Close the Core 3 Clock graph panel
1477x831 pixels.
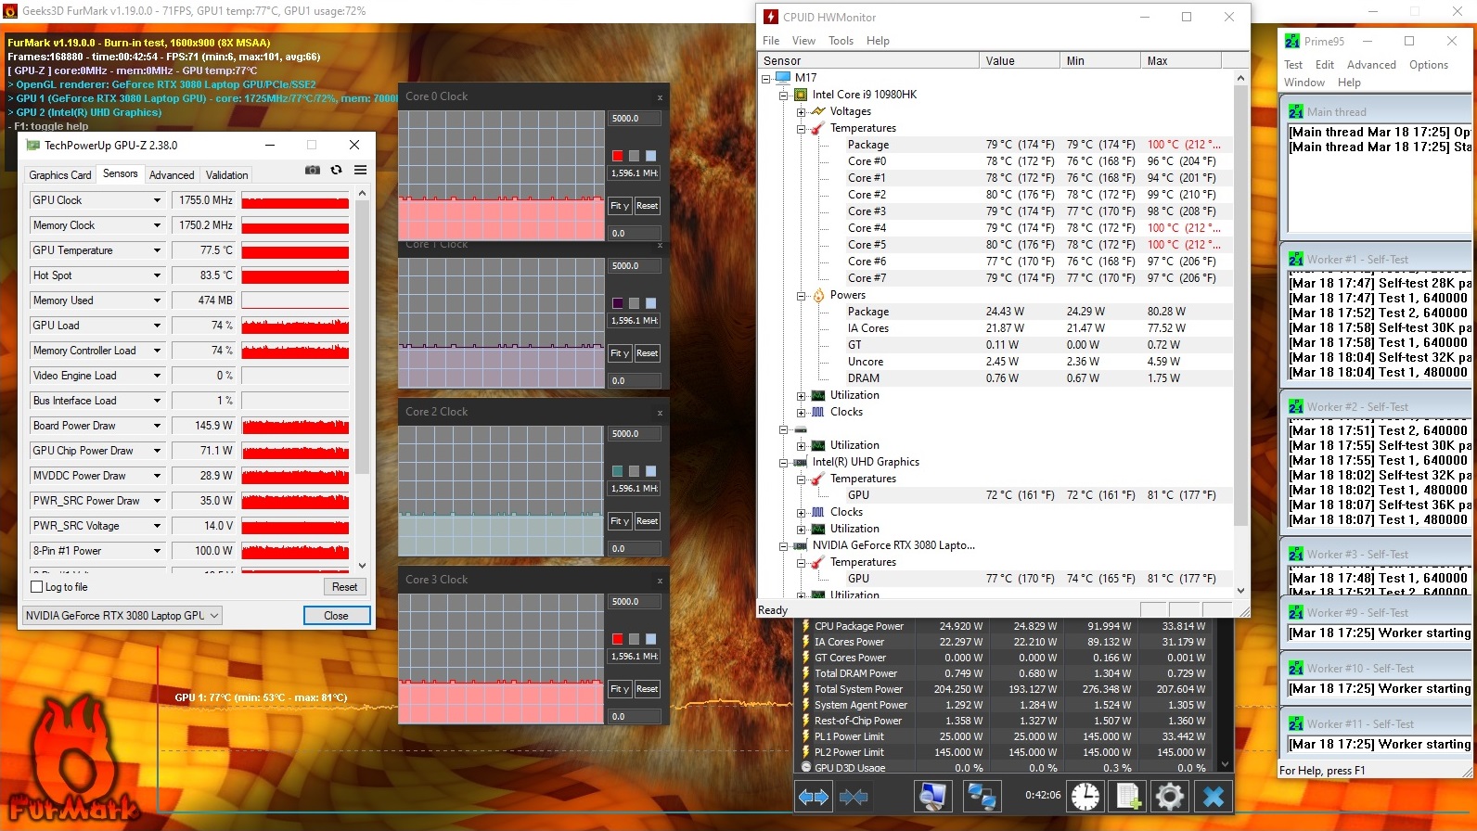tap(660, 581)
